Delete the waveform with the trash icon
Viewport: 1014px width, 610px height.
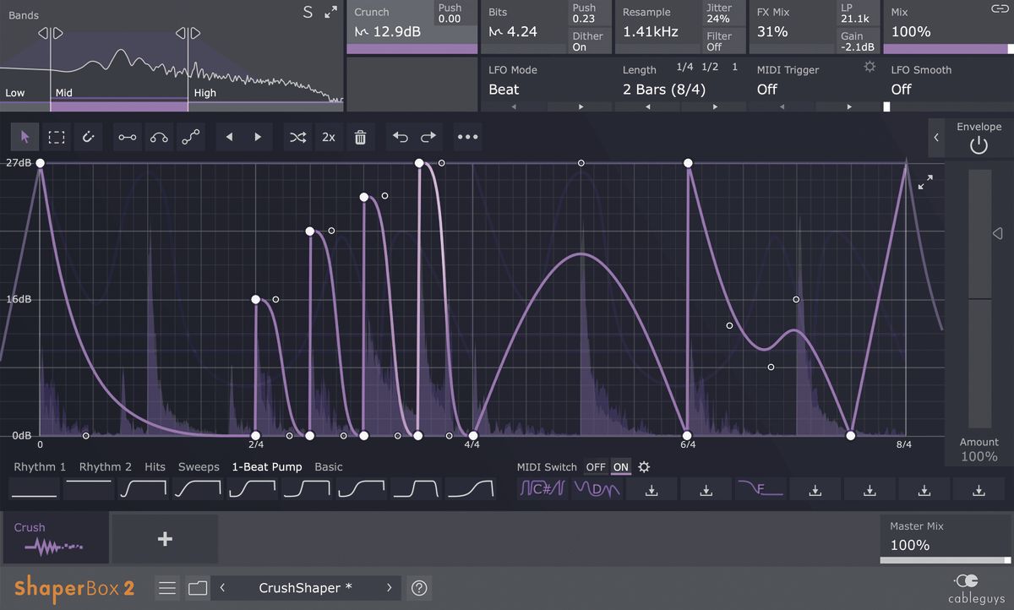coord(361,137)
